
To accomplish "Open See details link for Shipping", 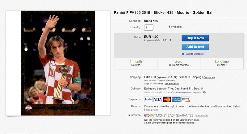I will point(209,77).
